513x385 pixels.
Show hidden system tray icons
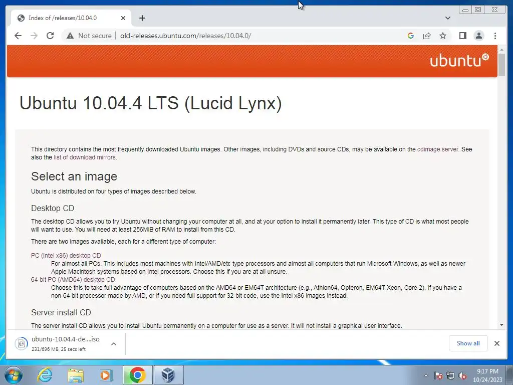(426, 375)
